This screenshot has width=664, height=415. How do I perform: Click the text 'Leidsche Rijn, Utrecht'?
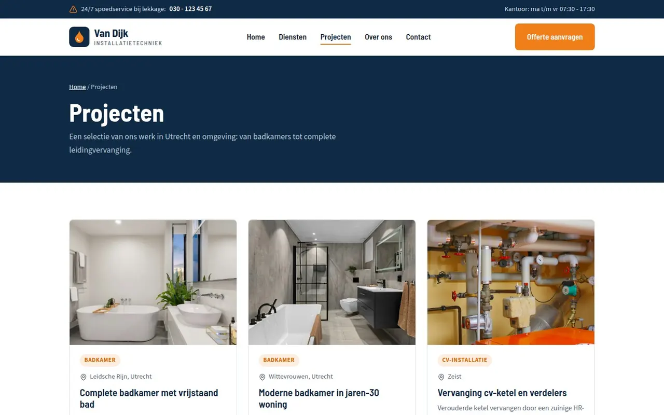point(121,377)
